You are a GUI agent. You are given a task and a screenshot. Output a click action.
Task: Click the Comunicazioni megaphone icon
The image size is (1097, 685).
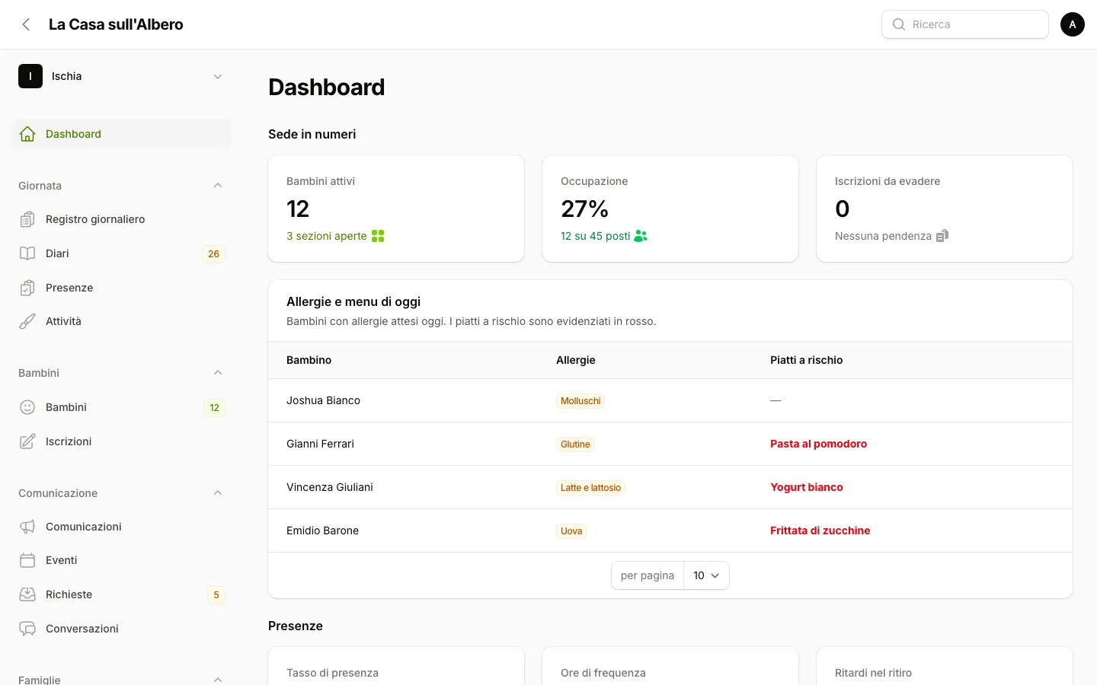click(x=27, y=527)
